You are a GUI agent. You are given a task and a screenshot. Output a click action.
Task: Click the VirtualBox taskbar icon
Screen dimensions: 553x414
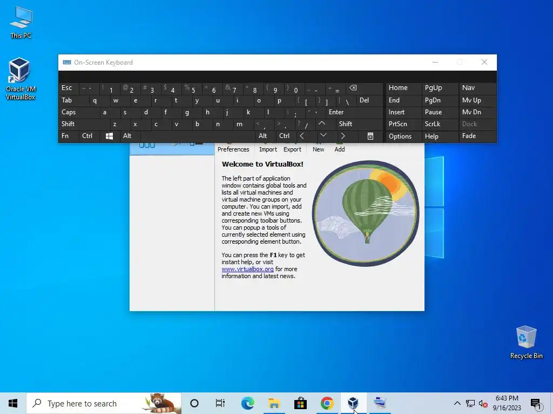pyautogui.click(x=353, y=403)
